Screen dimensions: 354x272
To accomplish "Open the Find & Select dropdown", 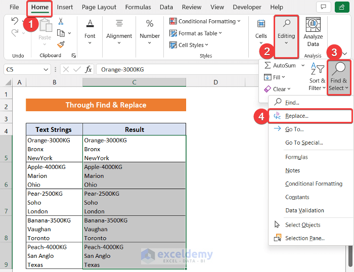I will tap(339, 78).
